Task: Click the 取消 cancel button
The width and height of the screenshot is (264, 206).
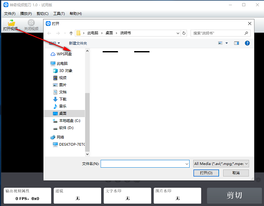Action: [x=236, y=173]
